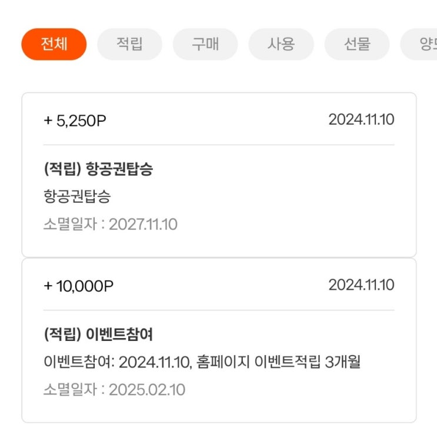
Task: Open the bold (적립) 항공권탑승 title
Action: (x=98, y=169)
